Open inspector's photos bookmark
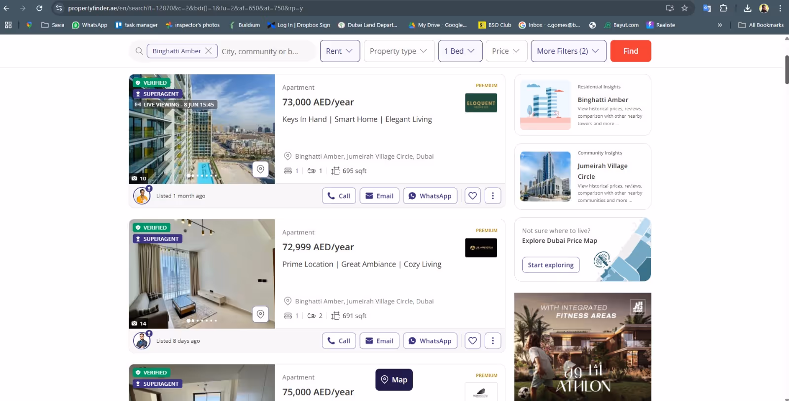The image size is (789, 401). [x=193, y=25]
